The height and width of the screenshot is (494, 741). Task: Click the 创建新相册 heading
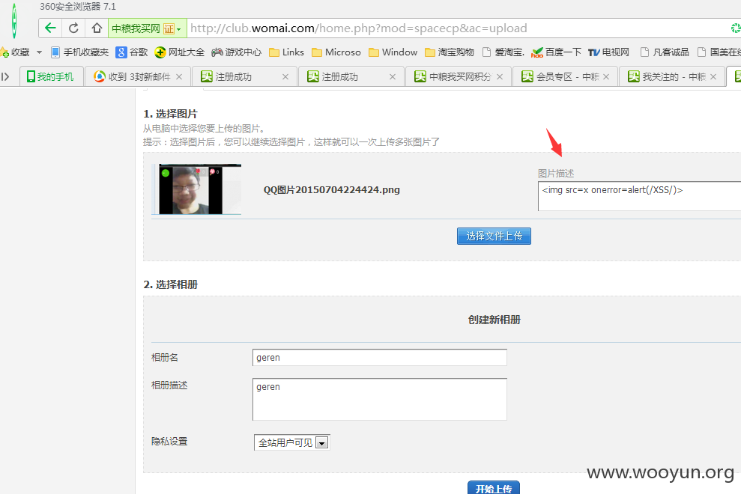pyautogui.click(x=494, y=320)
